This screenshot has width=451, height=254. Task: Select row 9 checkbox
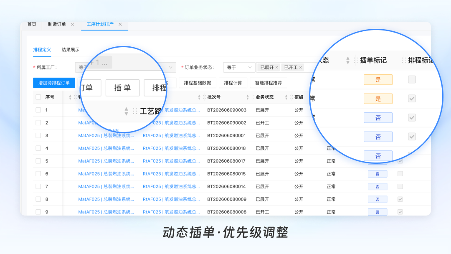coord(38,212)
